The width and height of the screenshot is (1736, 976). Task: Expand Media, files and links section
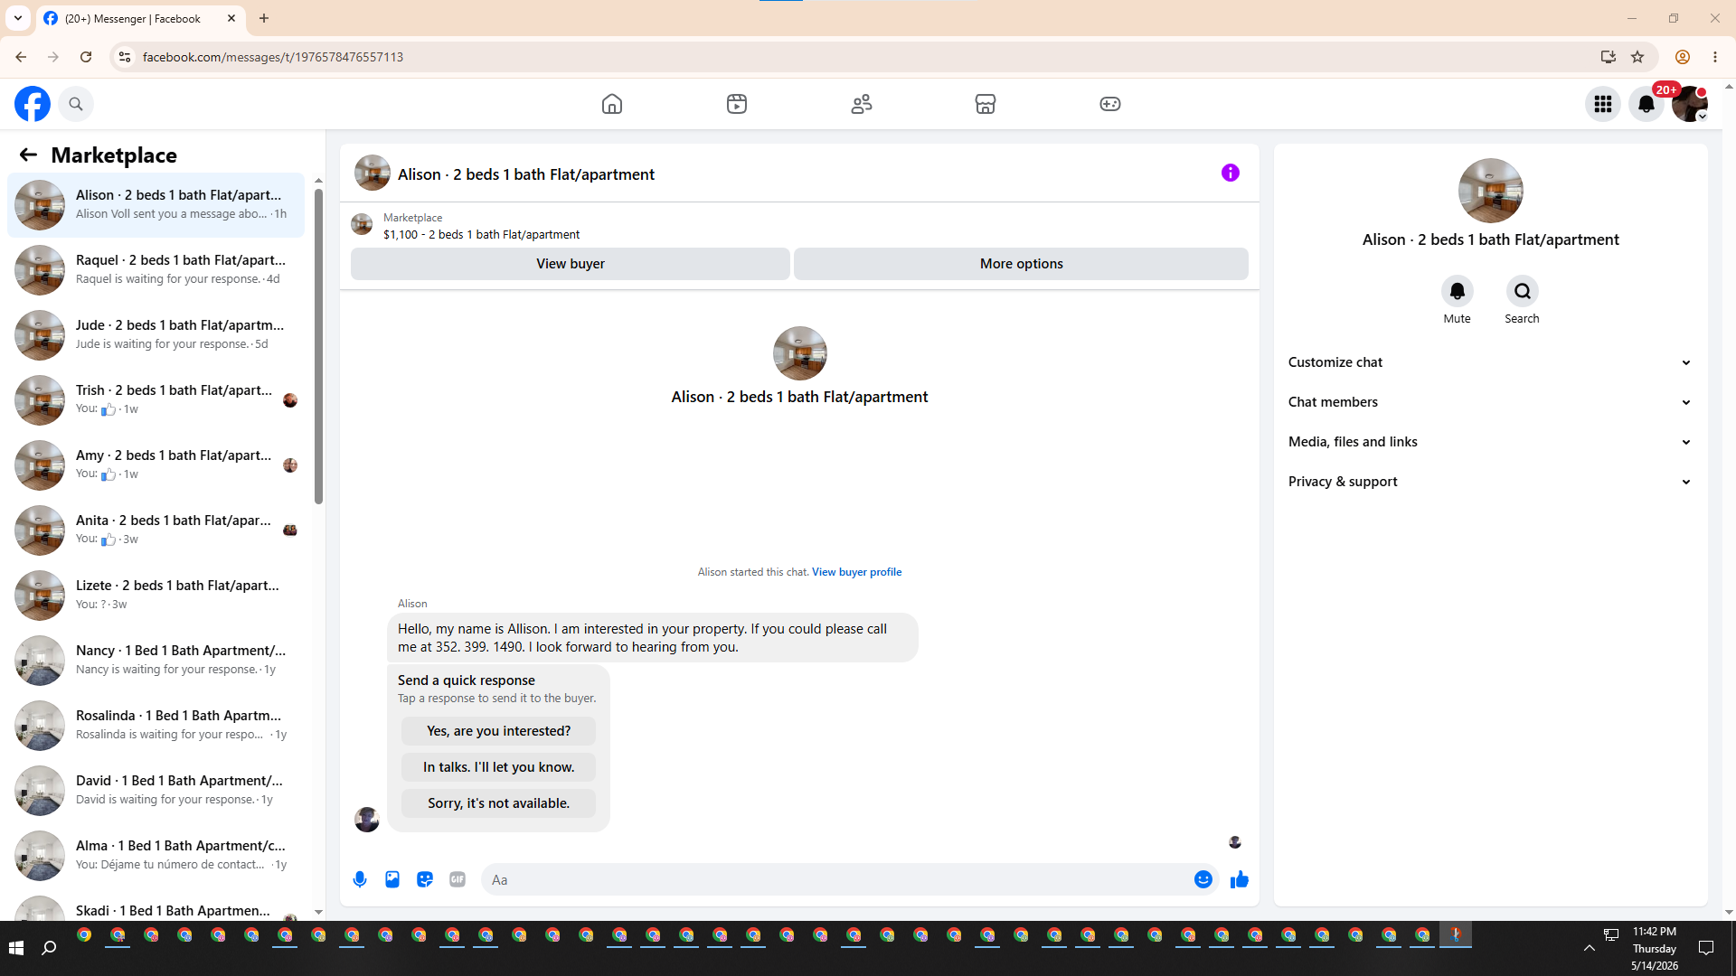click(1490, 442)
